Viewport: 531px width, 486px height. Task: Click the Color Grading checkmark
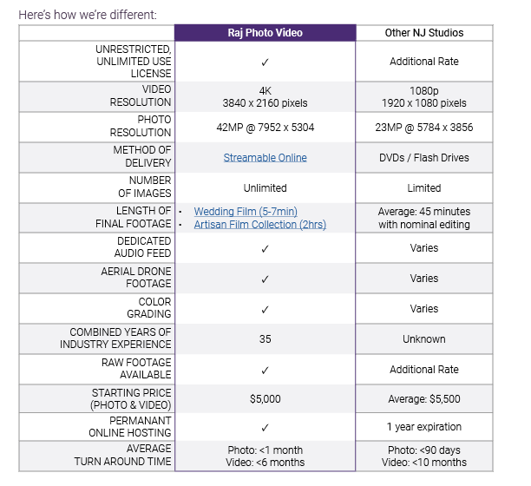(x=265, y=309)
